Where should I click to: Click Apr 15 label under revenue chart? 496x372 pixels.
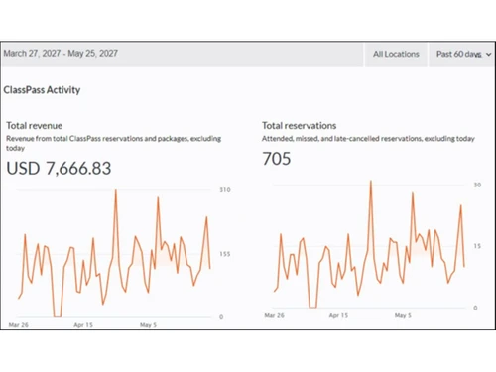tap(83, 325)
